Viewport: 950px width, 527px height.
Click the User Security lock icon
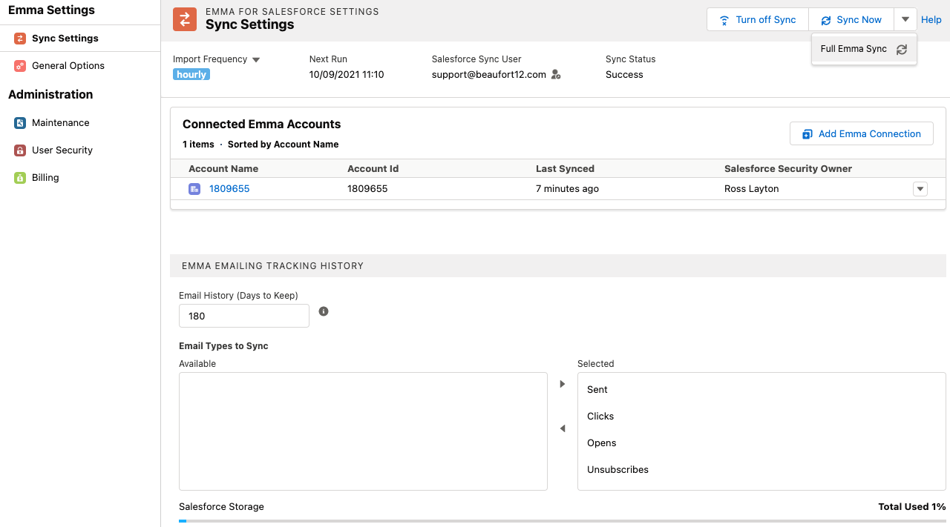20,150
